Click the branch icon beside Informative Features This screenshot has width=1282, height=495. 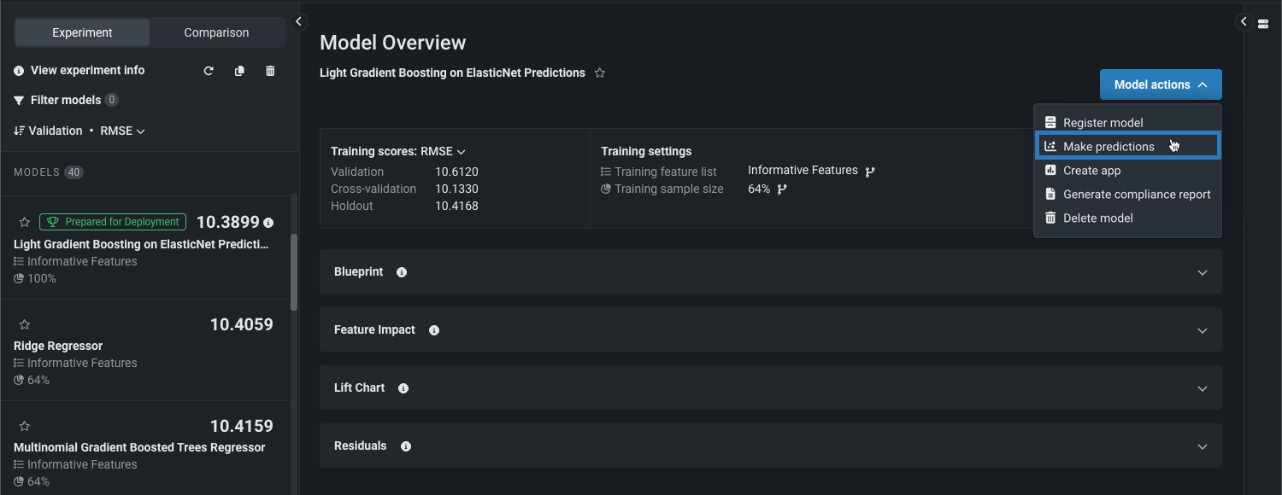coord(870,172)
